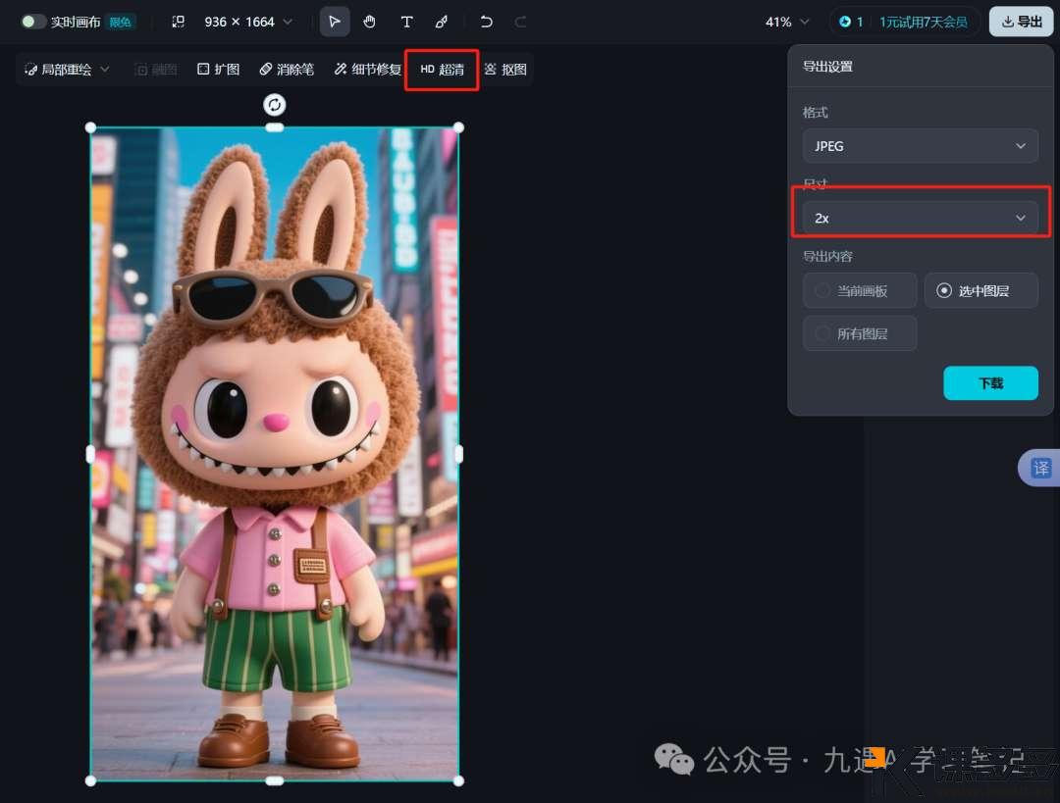The image size is (1060, 803).
Task: Click the 下载 download button
Action: pos(990,383)
